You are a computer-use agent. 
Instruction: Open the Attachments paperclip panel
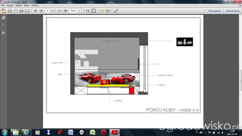(3, 25)
